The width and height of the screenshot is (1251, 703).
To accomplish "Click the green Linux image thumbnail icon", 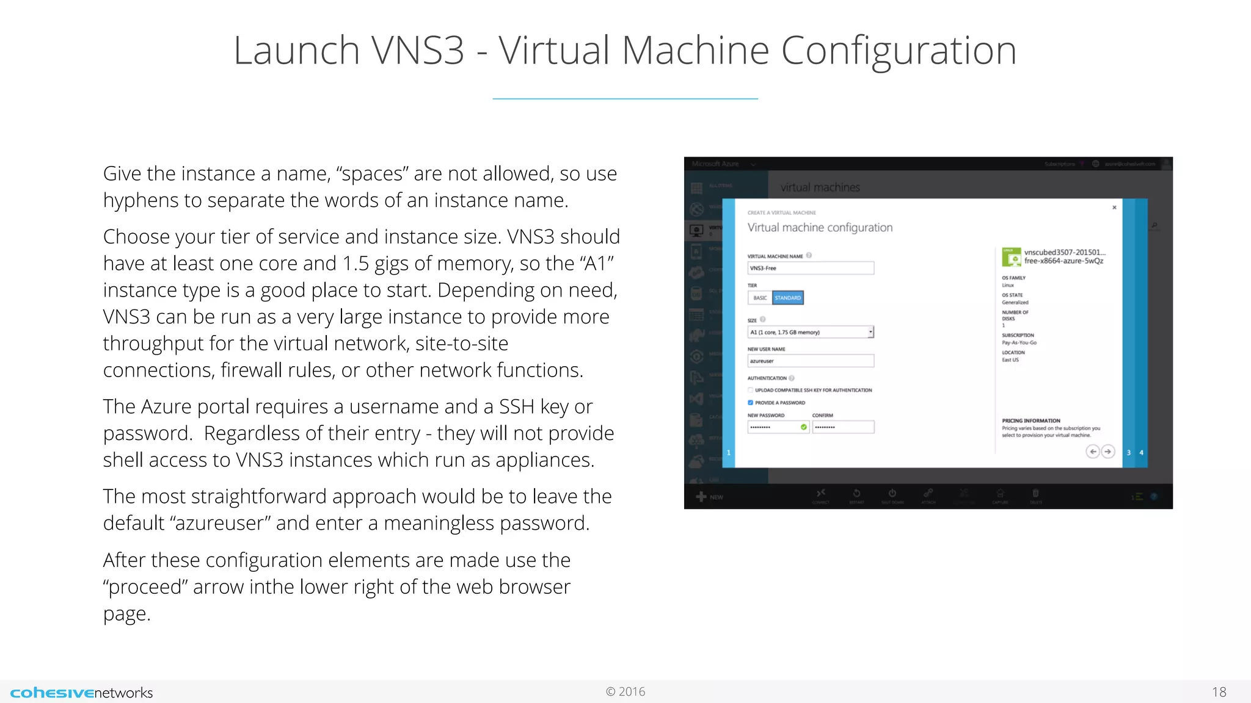I will [1012, 257].
